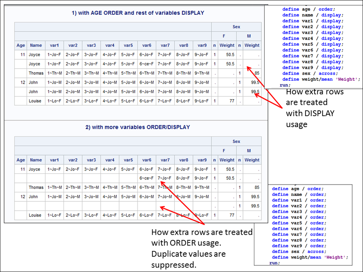Click the M column header in first table
Viewport: 363px width, 272px height.
(x=249, y=36)
